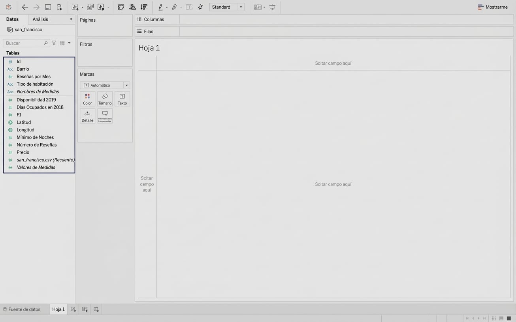Image resolution: width=516 pixels, height=322 pixels.
Task: Click the new story icon
Action: point(96,309)
